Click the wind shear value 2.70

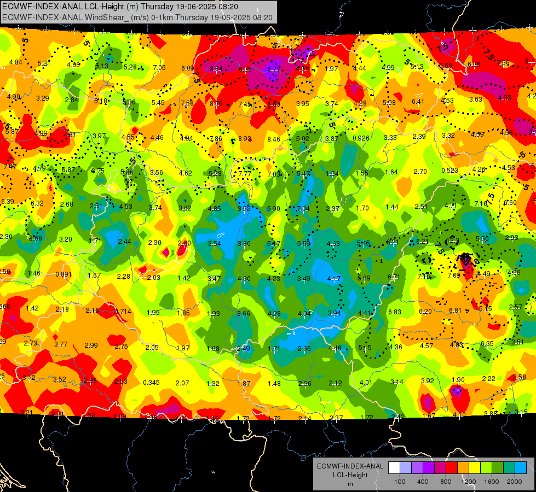420,172
